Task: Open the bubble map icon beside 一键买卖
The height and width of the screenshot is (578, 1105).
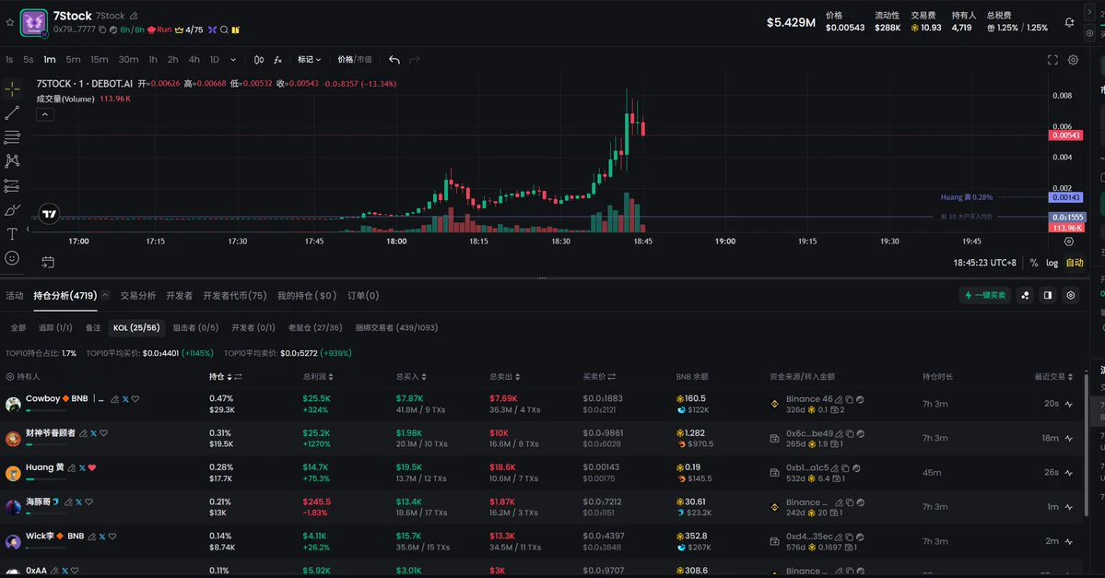Action: point(1025,295)
